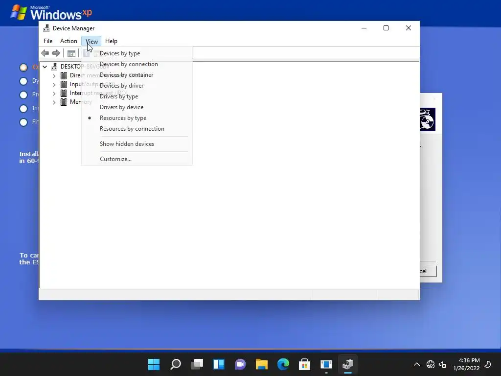Click the Device Manager taskbar icon
Viewport: 501px width, 376px height.
(x=348, y=364)
